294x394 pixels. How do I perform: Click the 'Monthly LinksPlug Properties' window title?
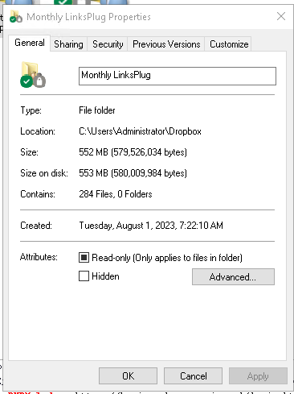88,17
